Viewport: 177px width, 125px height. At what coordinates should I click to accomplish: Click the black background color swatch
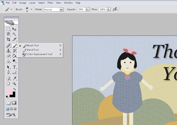point(13,95)
